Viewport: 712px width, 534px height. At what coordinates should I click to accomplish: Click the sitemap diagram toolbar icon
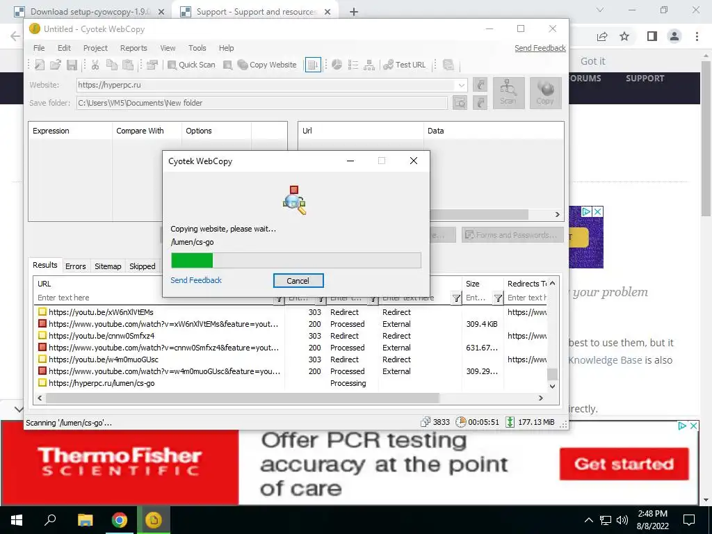click(369, 65)
